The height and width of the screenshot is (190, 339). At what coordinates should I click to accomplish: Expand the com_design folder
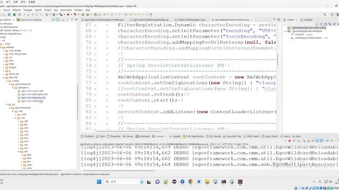4,51
